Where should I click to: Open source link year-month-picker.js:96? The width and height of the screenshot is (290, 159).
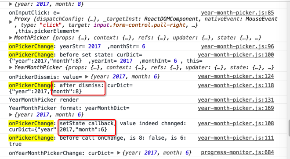pos(237,46)
